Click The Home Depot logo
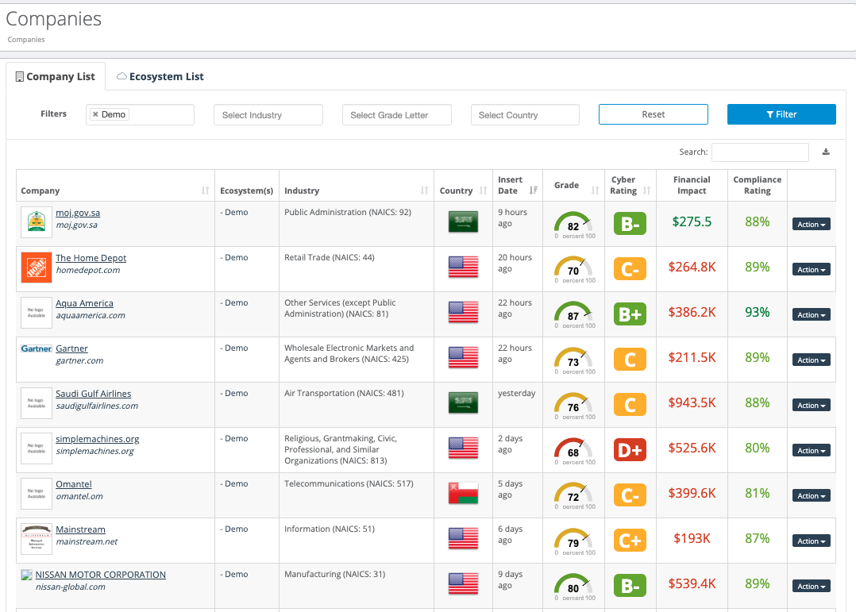856x612 pixels. [x=37, y=268]
